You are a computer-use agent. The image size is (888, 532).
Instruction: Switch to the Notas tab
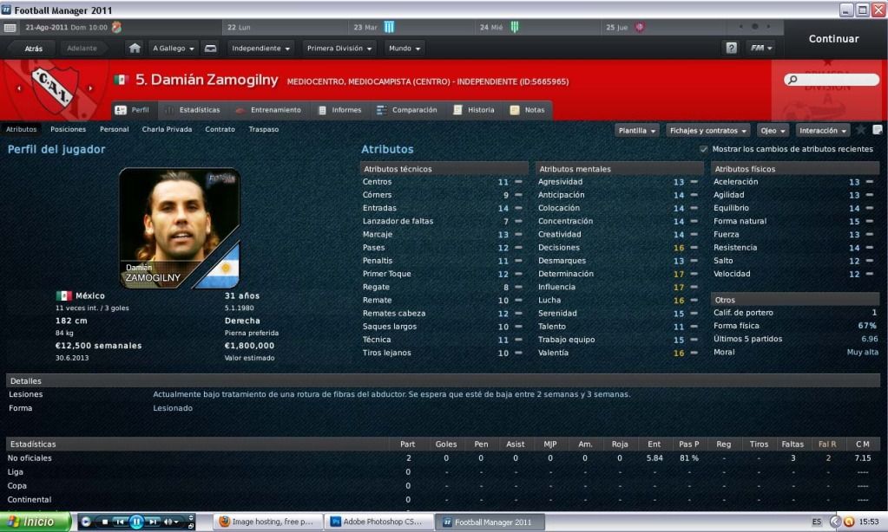pos(528,110)
